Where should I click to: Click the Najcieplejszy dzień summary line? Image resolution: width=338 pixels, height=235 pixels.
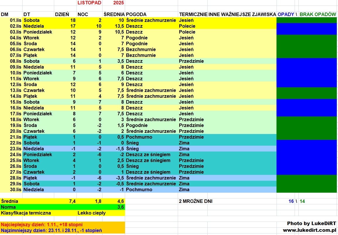(42, 224)
